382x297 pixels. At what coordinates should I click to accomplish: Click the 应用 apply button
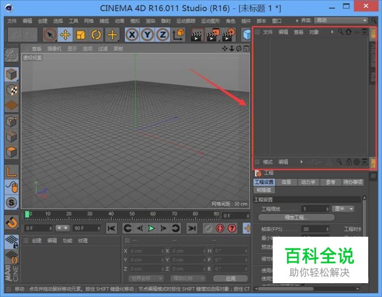click(230, 278)
